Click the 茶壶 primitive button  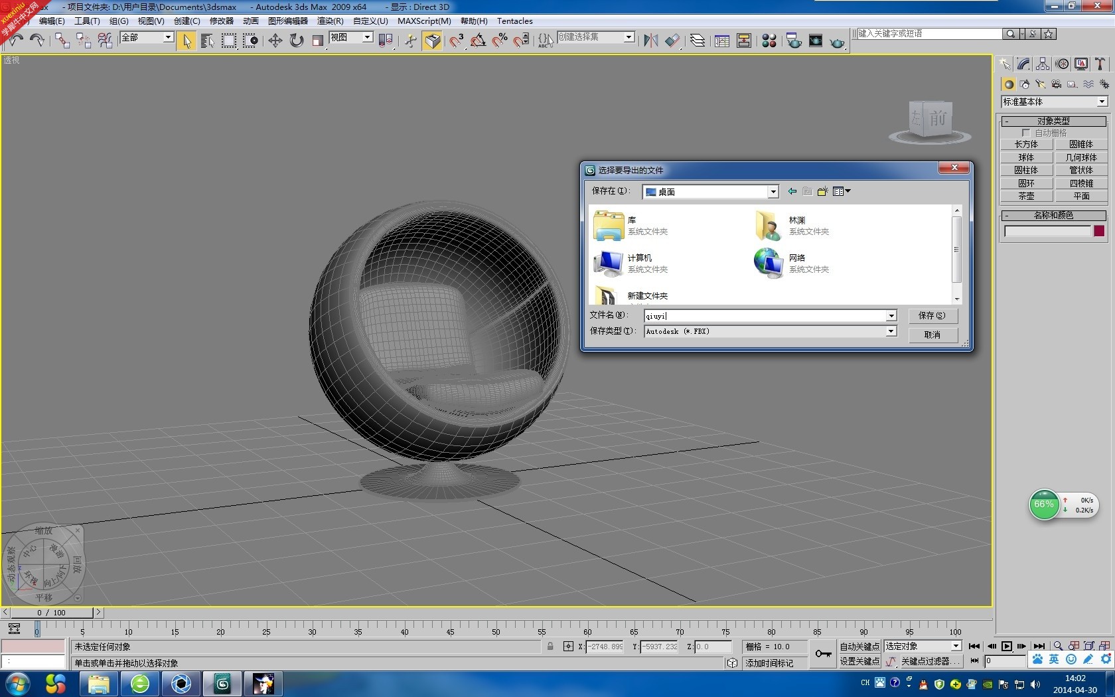[x=1026, y=196]
